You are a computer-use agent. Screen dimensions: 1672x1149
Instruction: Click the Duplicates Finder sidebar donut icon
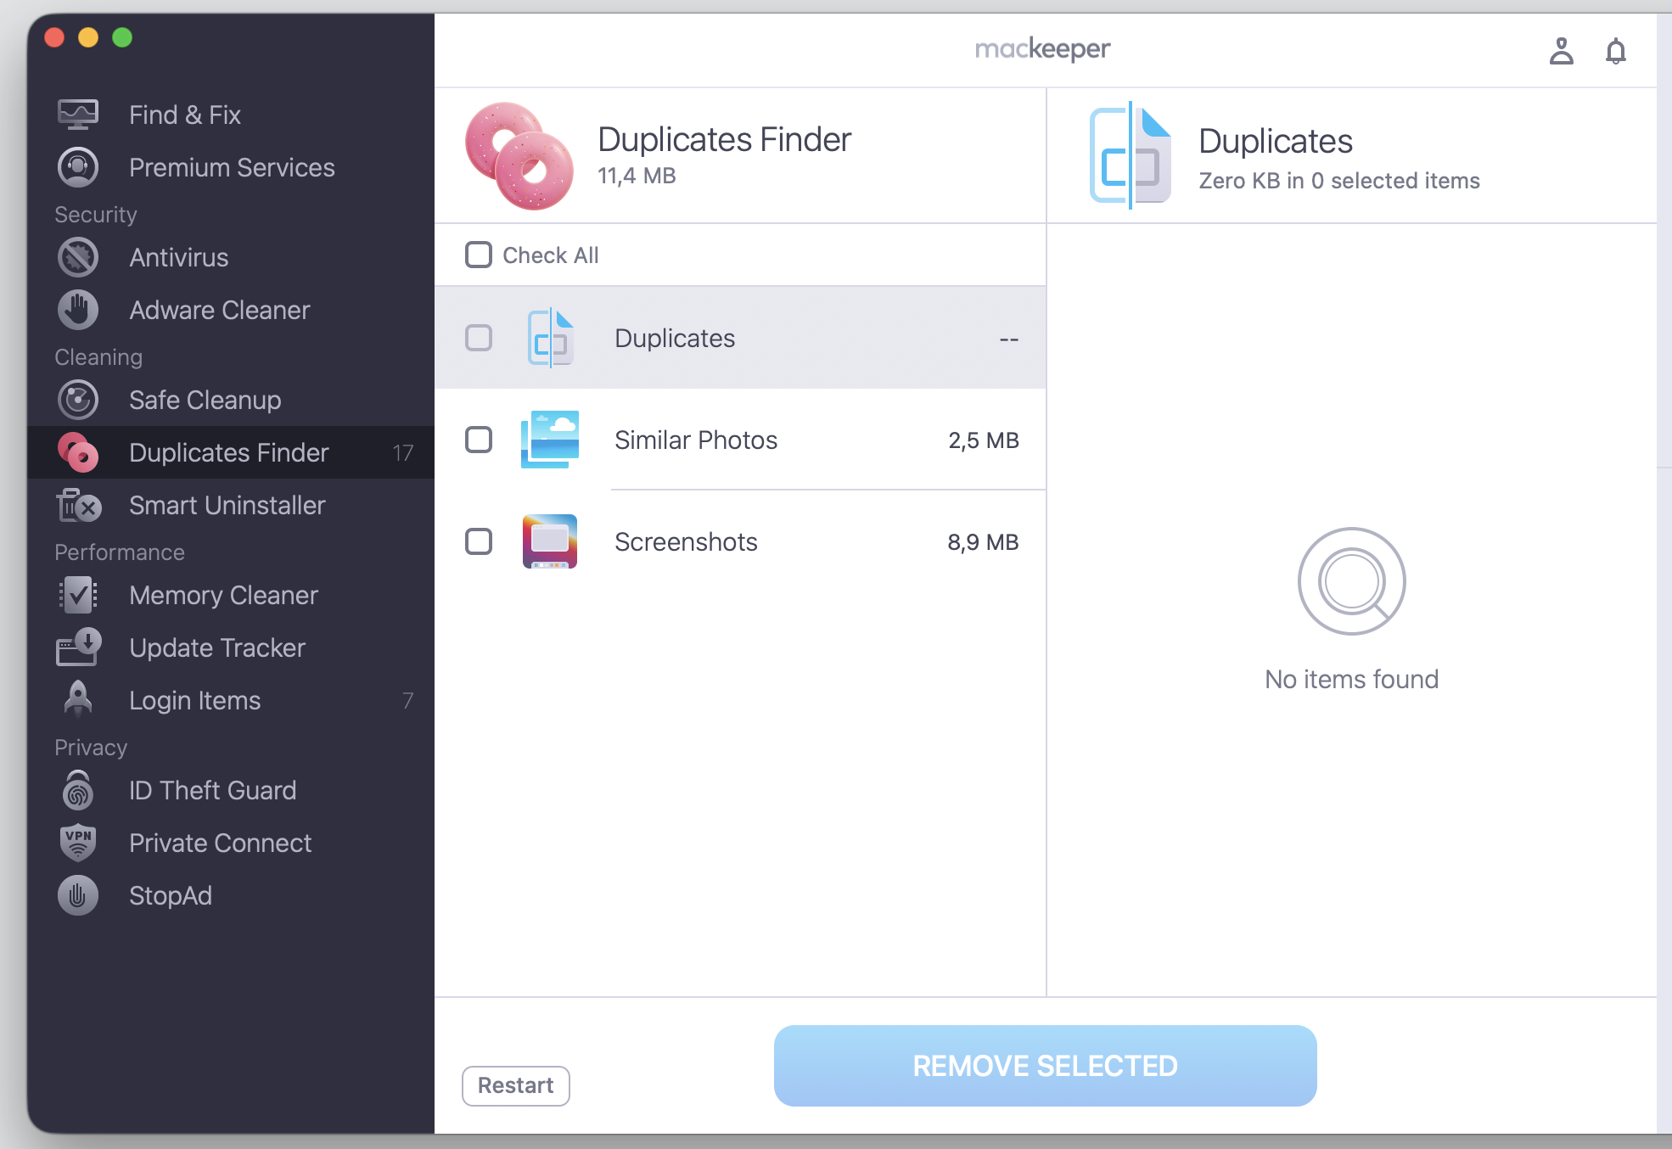78,452
